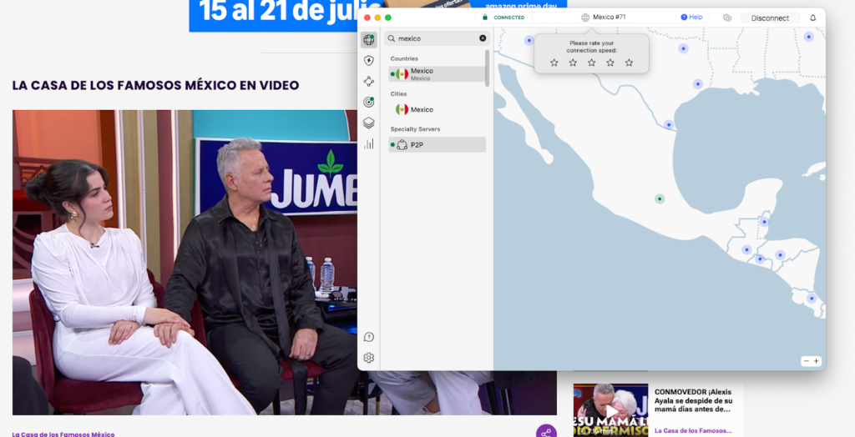Click the Countries section heading

(x=404, y=58)
